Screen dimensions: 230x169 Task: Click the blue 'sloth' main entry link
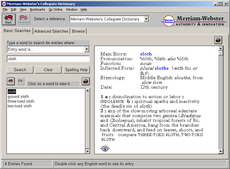coord(146,54)
